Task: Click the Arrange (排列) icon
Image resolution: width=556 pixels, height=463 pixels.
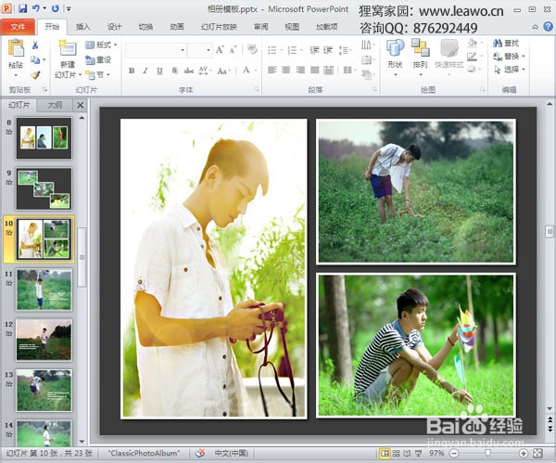Action: pyautogui.click(x=420, y=48)
